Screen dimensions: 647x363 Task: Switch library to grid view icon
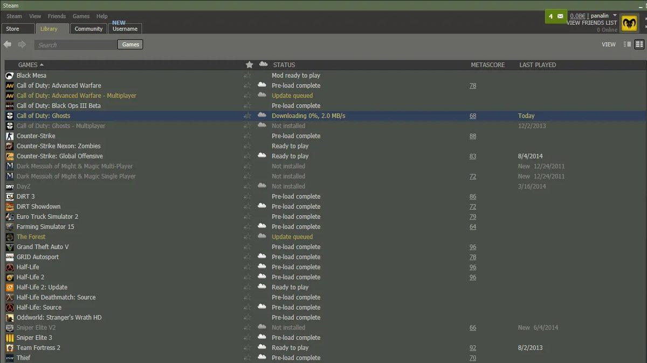pyautogui.click(x=628, y=44)
